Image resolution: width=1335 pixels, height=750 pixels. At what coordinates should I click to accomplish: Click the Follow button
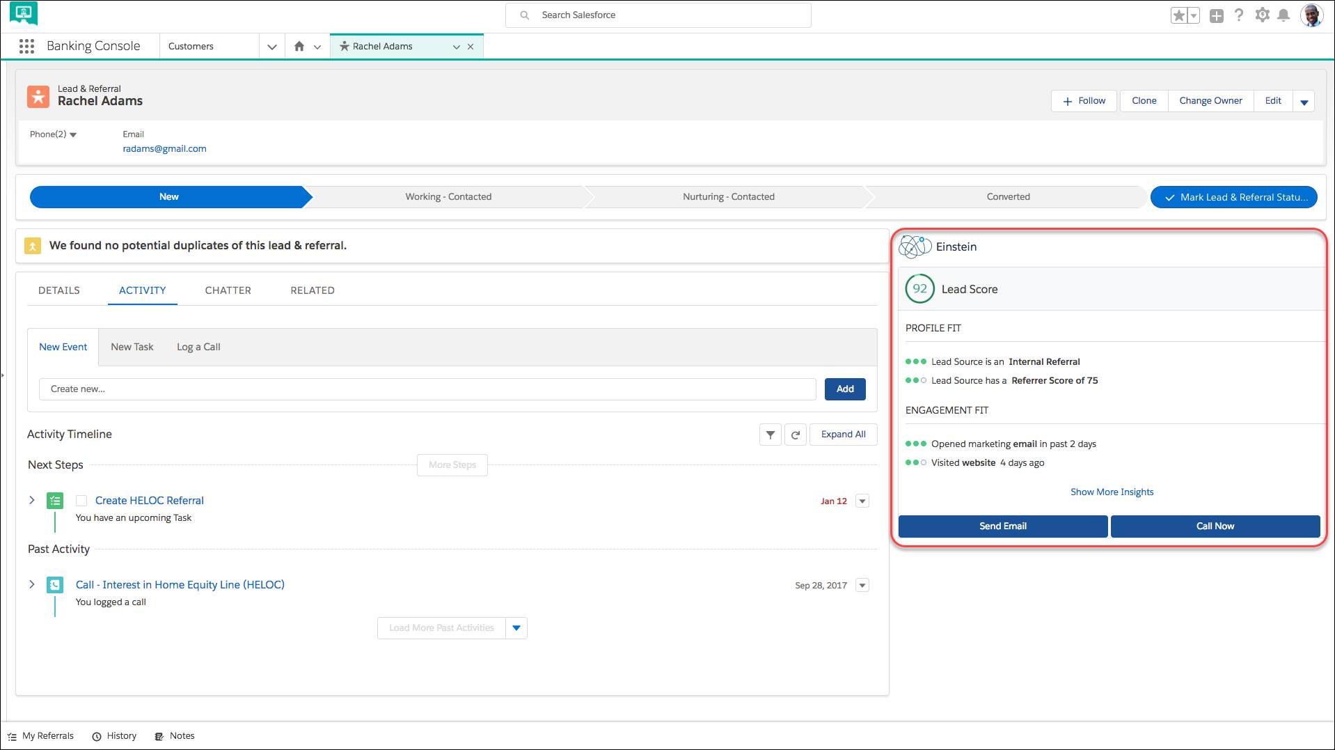pyautogui.click(x=1084, y=101)
